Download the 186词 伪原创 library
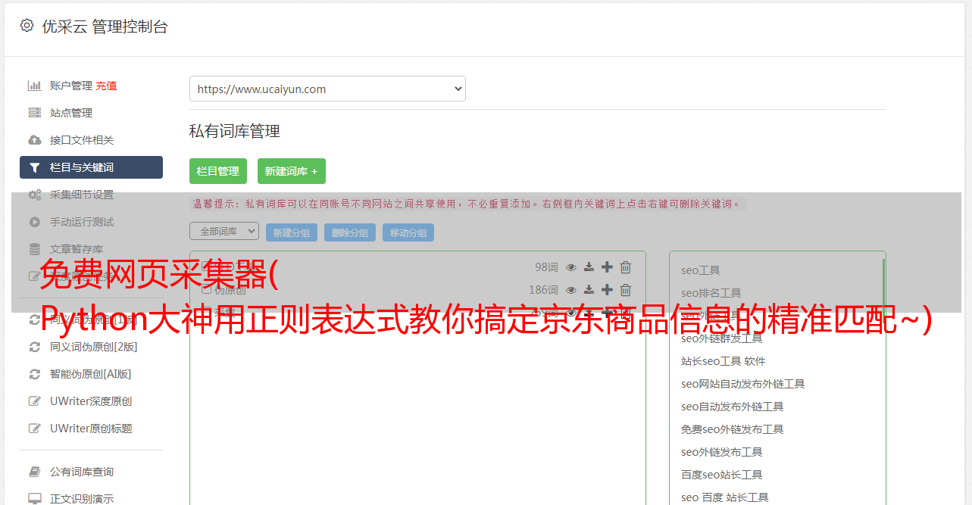The image size is (972, 505). [589, 290]
